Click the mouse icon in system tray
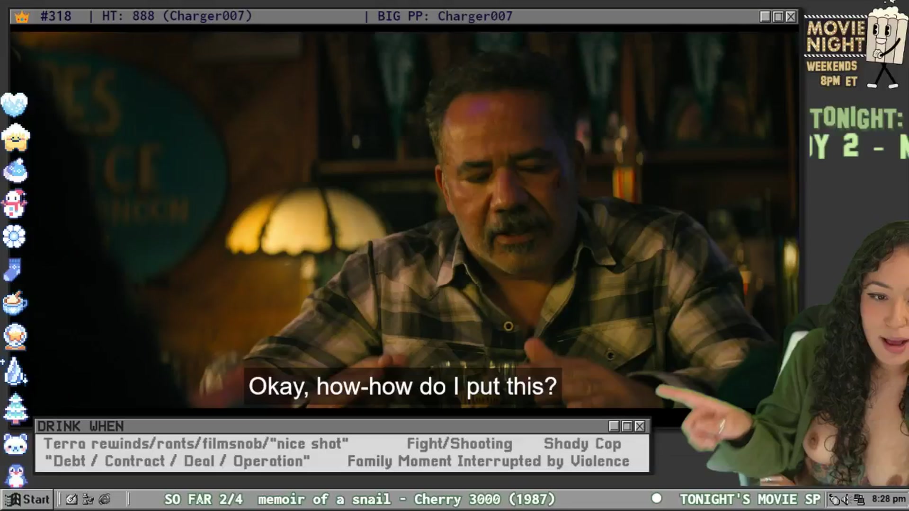This screenshot has height=511, width=909. click(x=835, y=500)
